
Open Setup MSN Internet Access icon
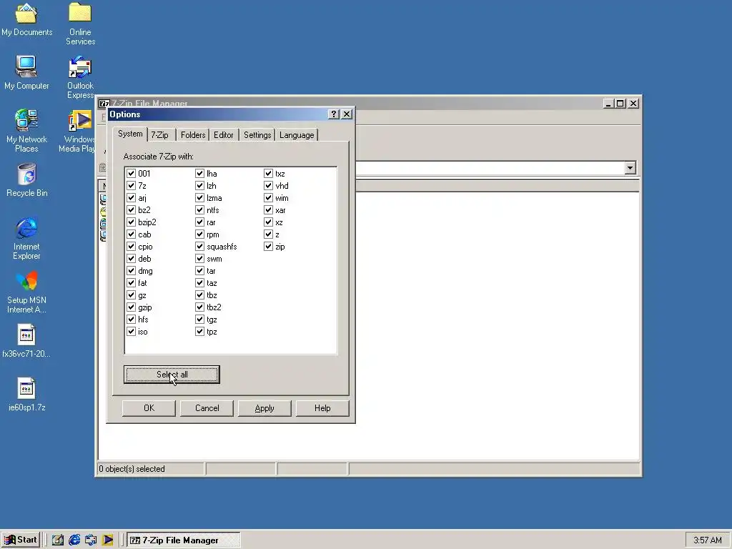point(26,292)
